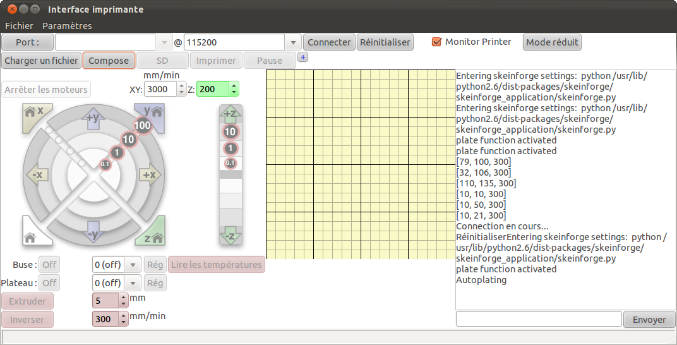This screenshot has height=345, width=677.
Task: Select the 1 mm XY step circle
Action: 117,152
